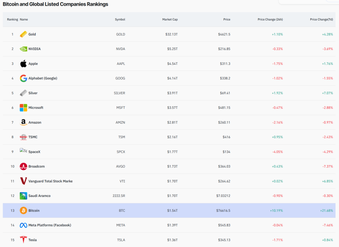The width and height of the screenshot is (339, 247).
Task: Click SpaceX's -4.05% 24h change
Action: (278, 152)
